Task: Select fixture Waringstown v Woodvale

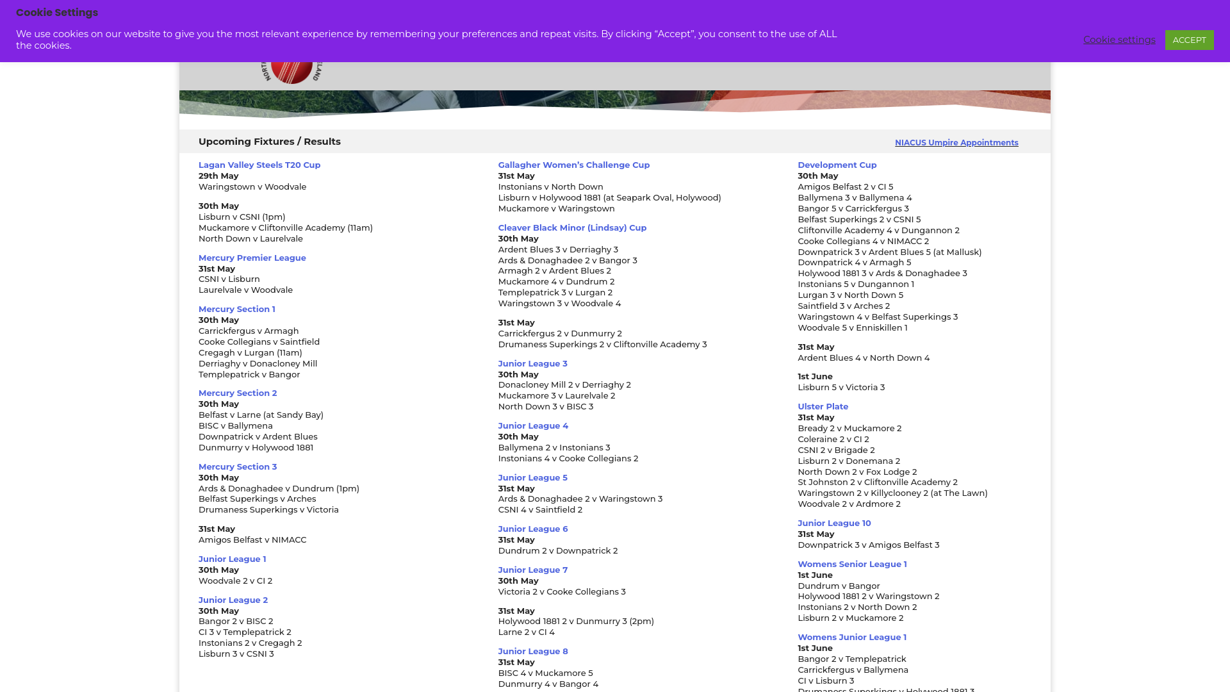Action: [252, 186]
